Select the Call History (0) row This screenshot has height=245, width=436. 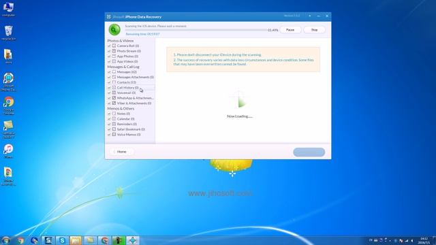click(x=131, y=88)
